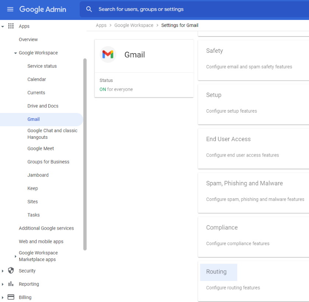
Task: Expand Google Workspace Marketplace apps arrow
Action: click(x=15, y=256)
